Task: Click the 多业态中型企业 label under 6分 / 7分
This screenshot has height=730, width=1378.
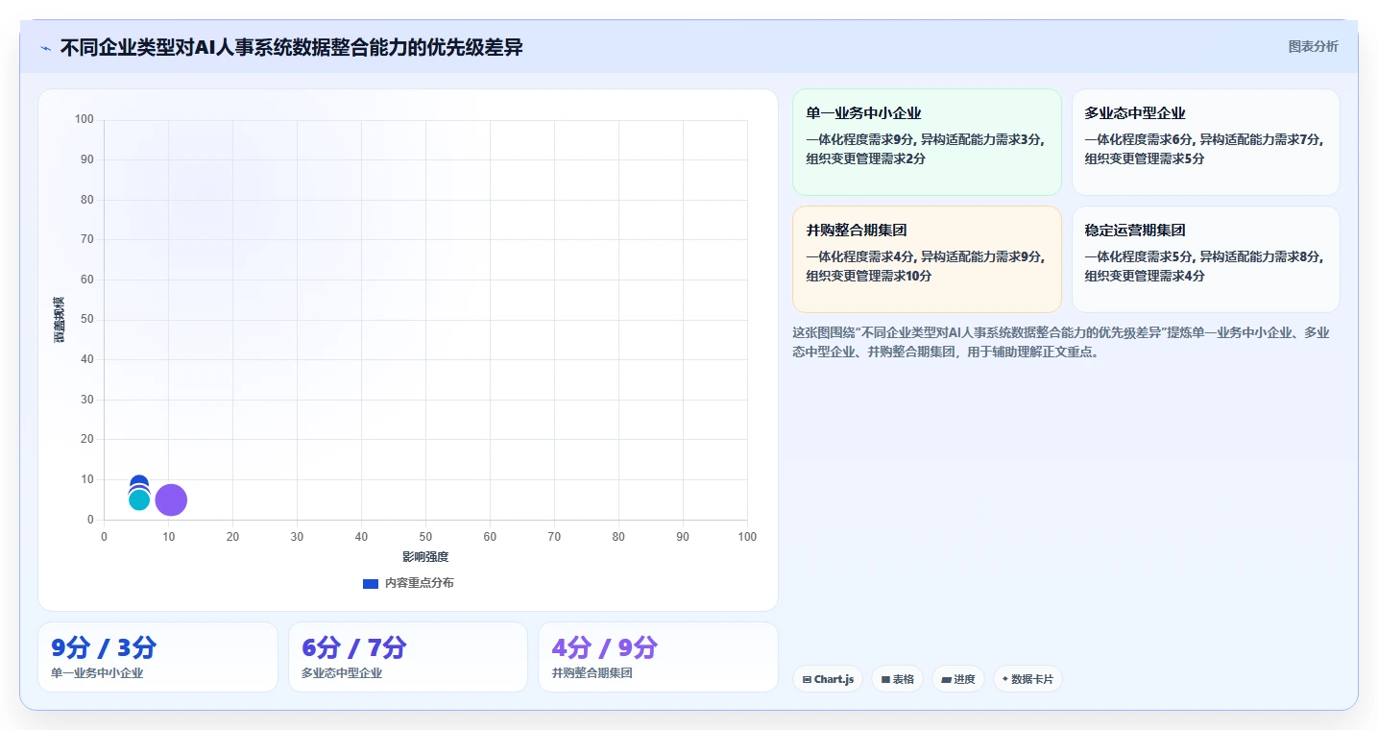Action: pos(342,673)
